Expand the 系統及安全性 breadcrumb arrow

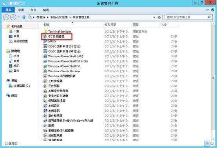point(70,17)
